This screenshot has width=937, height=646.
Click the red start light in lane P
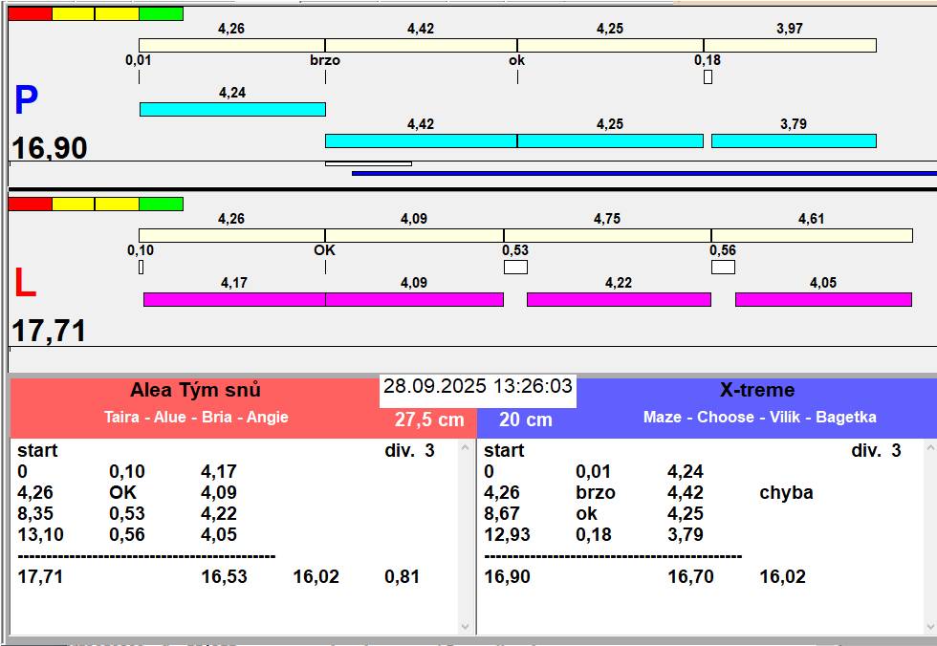click(30, 14)
